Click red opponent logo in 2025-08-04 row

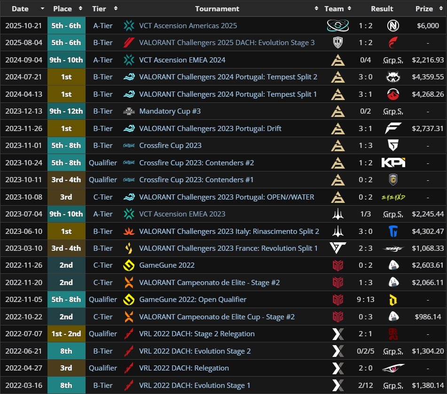click(393, 43)
